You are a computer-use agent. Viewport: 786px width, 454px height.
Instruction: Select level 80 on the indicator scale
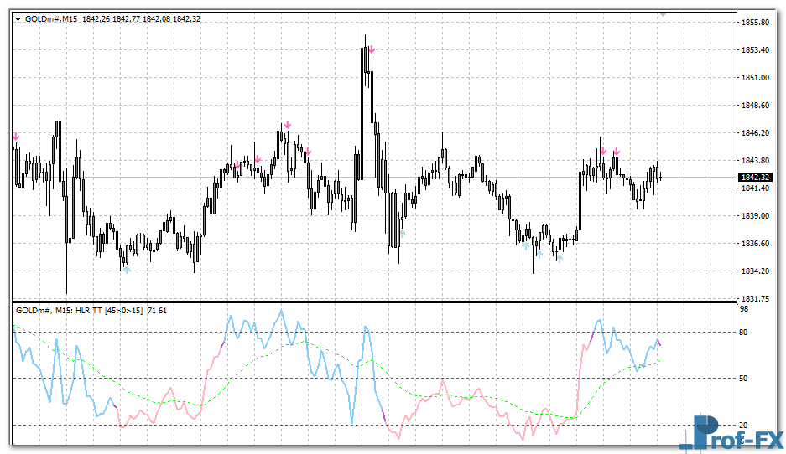point(743,333)
